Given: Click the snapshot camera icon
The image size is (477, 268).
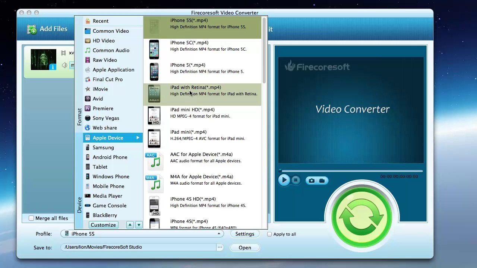Looking at the screenshot, I should click(x=312, y=181).
